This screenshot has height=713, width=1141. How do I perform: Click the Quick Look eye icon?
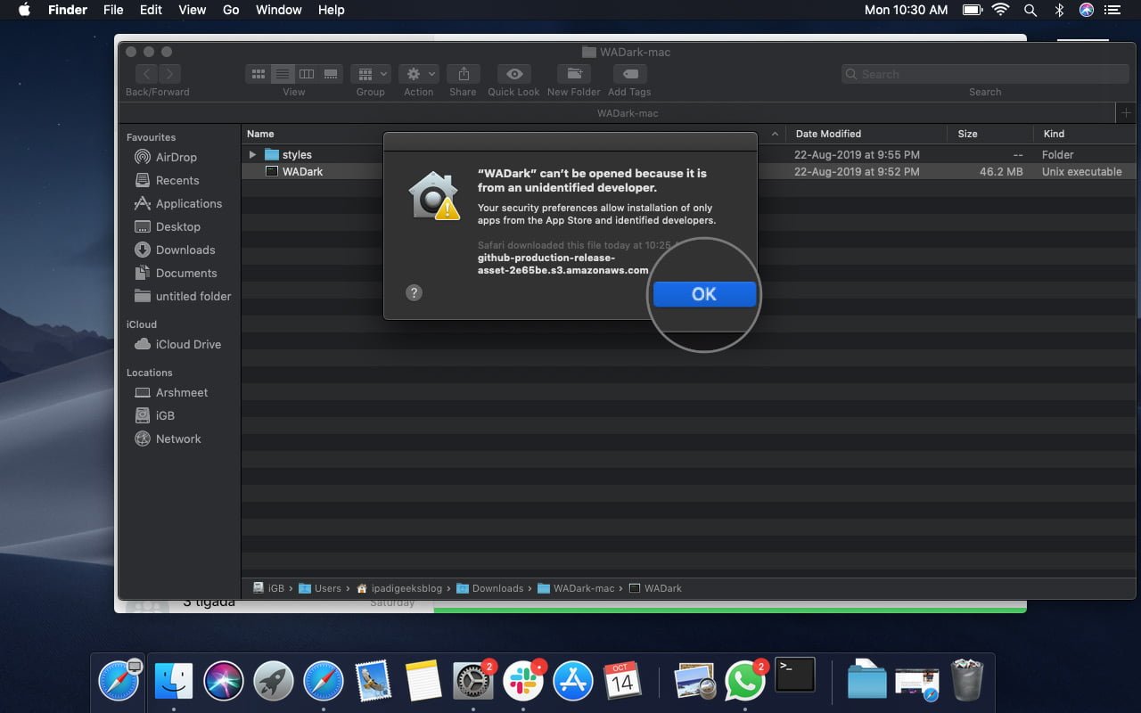coord(513,74)
